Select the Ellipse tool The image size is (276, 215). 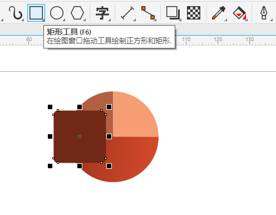(x=57, y=13)
